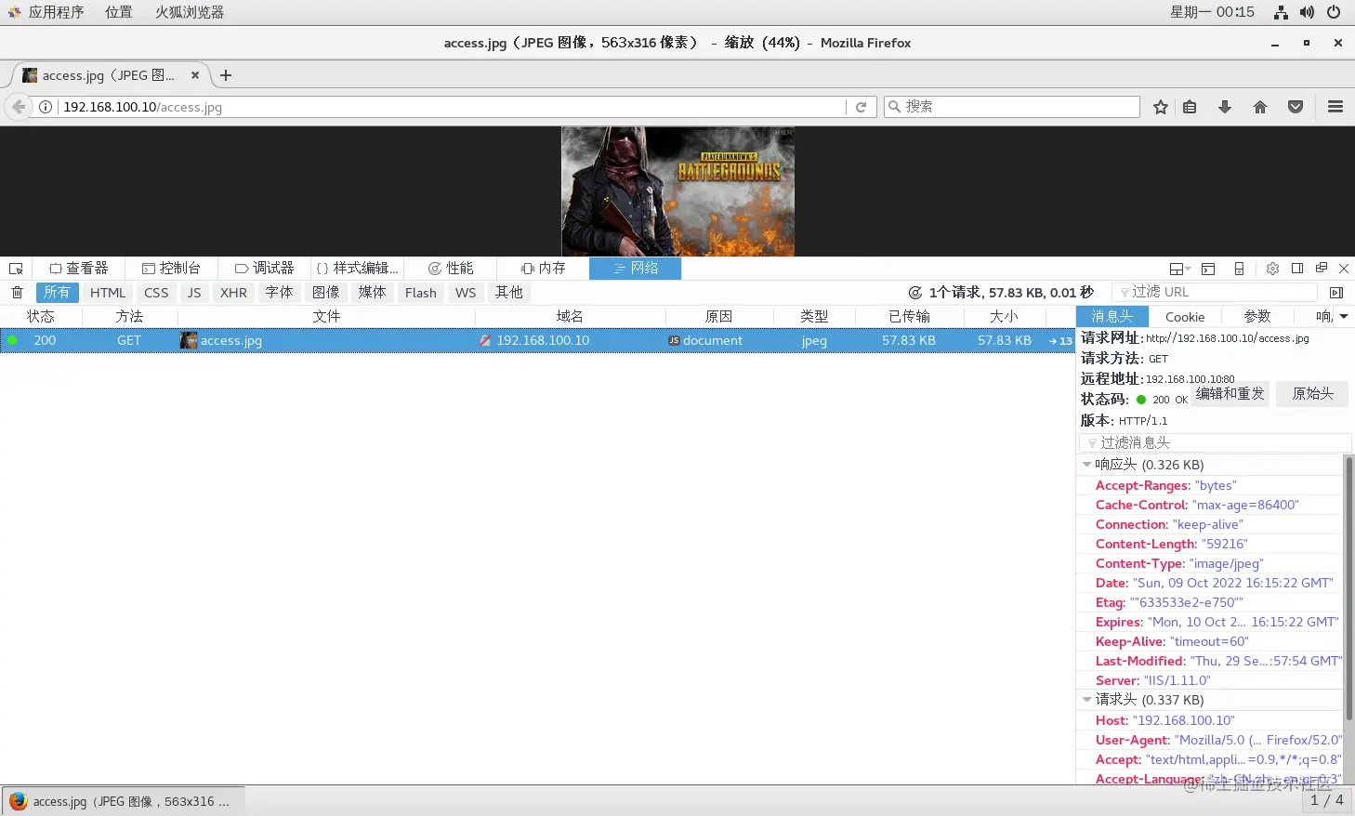Screen dimensions: 1355x816
Task: Open the 参数 details tab
Action: (x=1257, y=317)
